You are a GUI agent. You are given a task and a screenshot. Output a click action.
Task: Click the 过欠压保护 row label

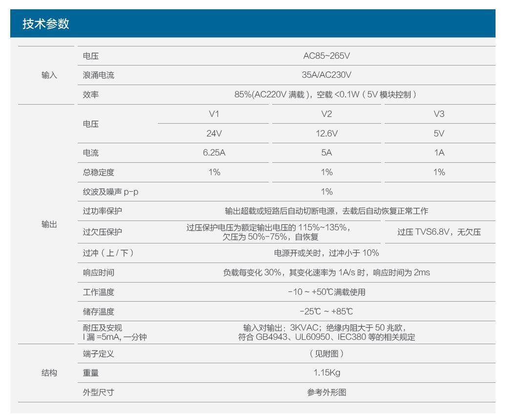tap(103, 232)
